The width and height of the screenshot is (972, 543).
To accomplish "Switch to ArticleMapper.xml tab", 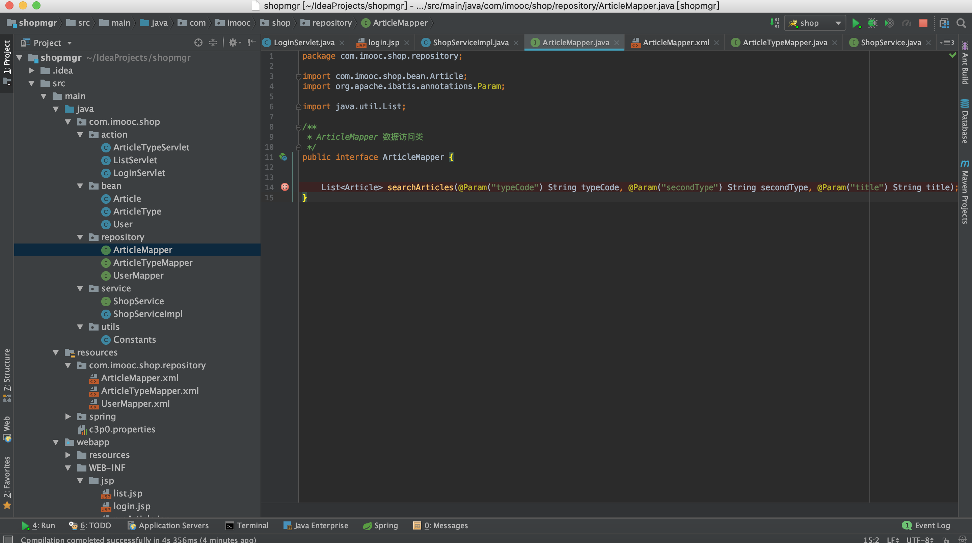I will [x=675, y=42].
